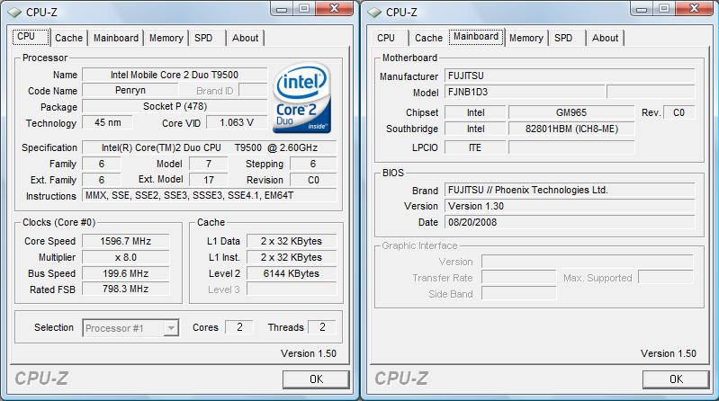This screenshot has height=401, width=719.
Task: Click the L1 Inst. value 2 x 32 KBytes
Action: click(292, 257)
